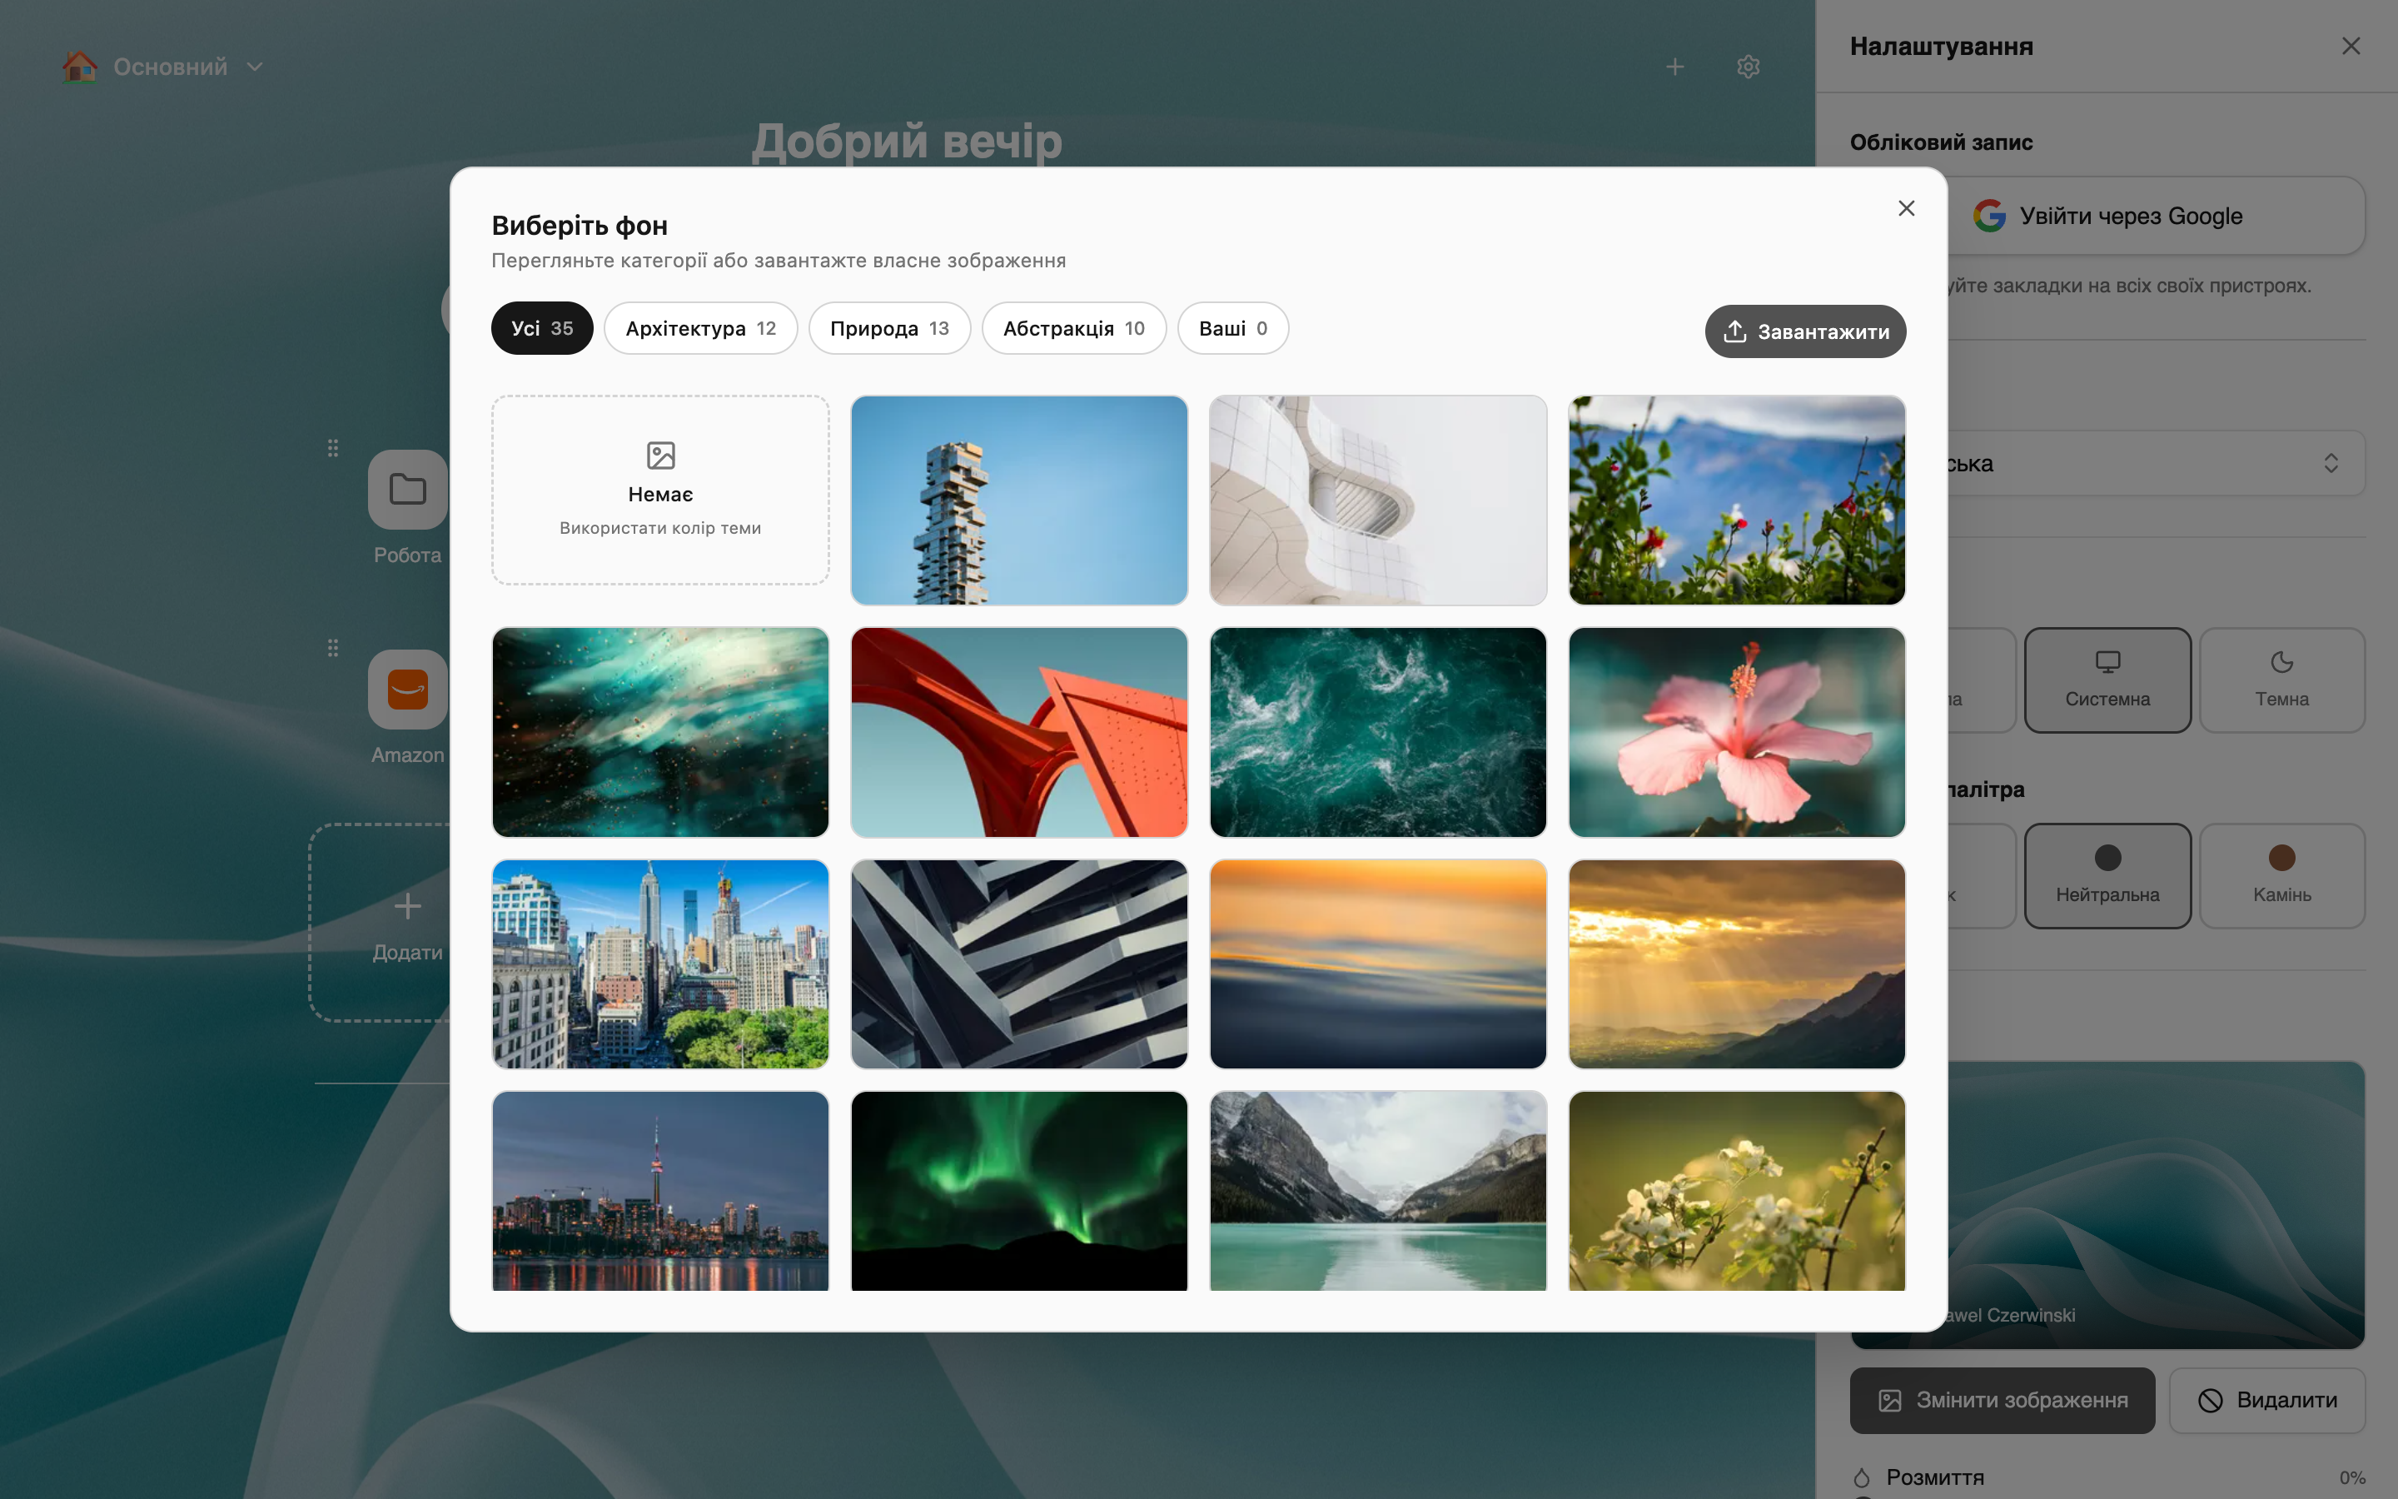Grab the drag handle beside Amazon row
This screenshot has height=1499, width=2398.
333,649
